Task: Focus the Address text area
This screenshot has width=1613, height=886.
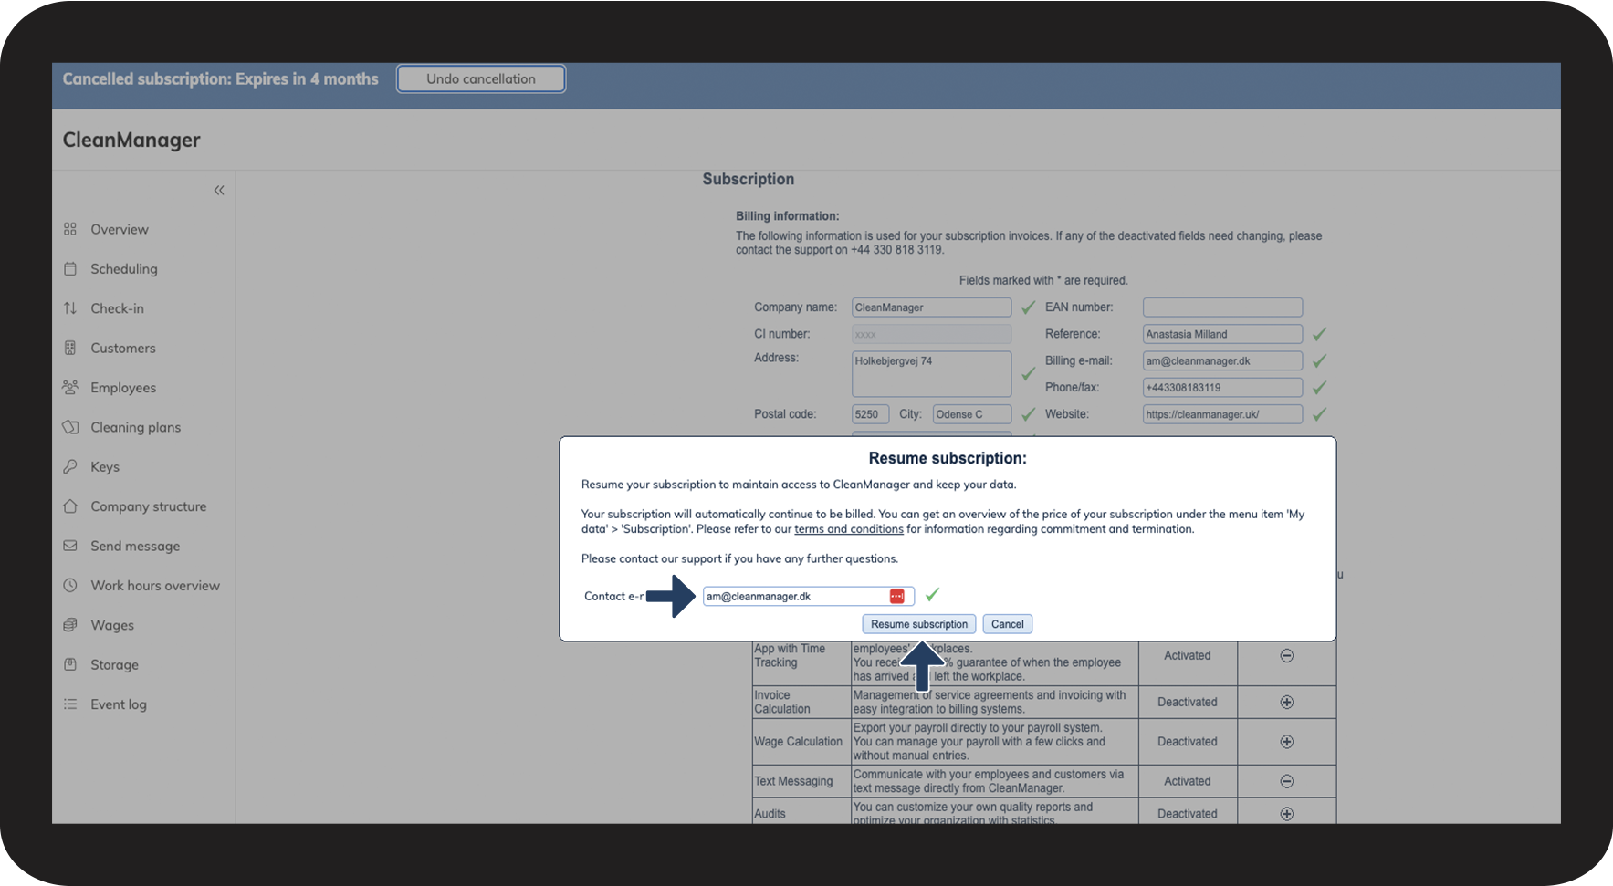Action: [931, 374]
